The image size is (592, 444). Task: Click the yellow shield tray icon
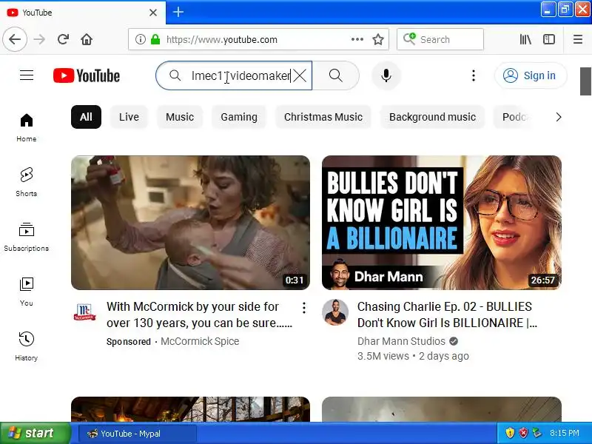tap(510, 433)
